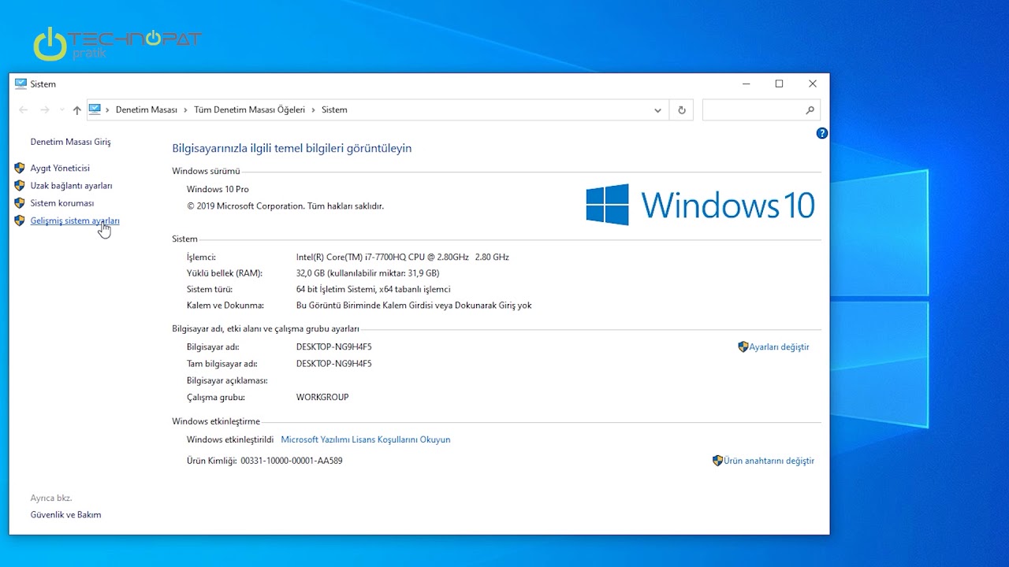Open the recent locations dropdown arrow
1009x567 pixels.
click(x=61, y=110)
